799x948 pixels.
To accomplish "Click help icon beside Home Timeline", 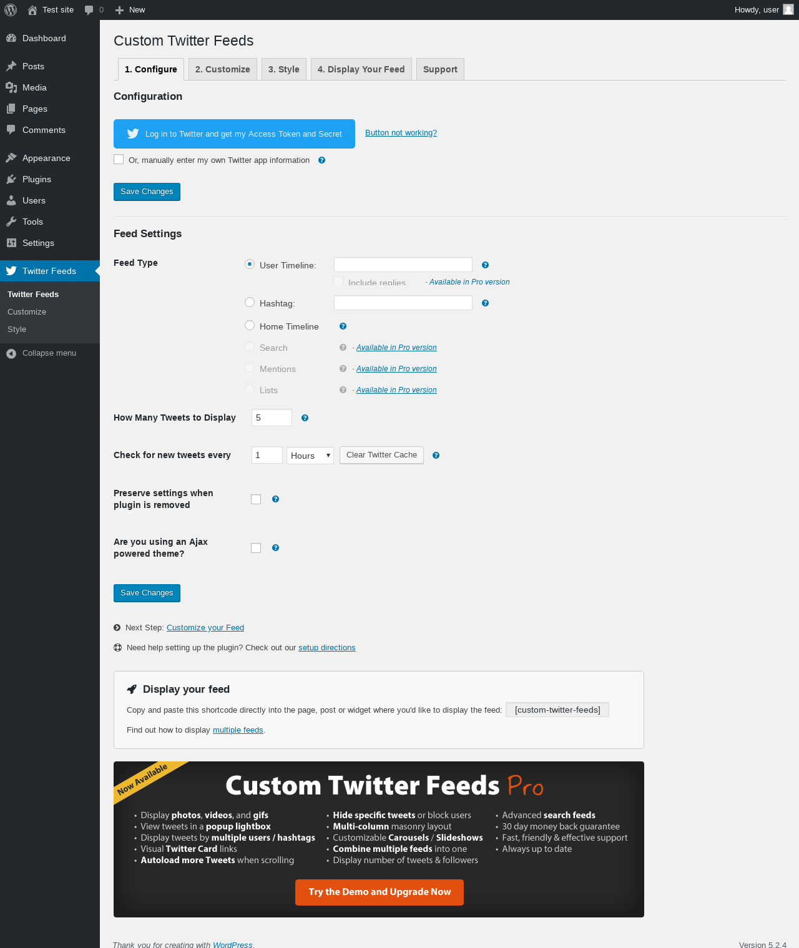I will coord(343,326).
